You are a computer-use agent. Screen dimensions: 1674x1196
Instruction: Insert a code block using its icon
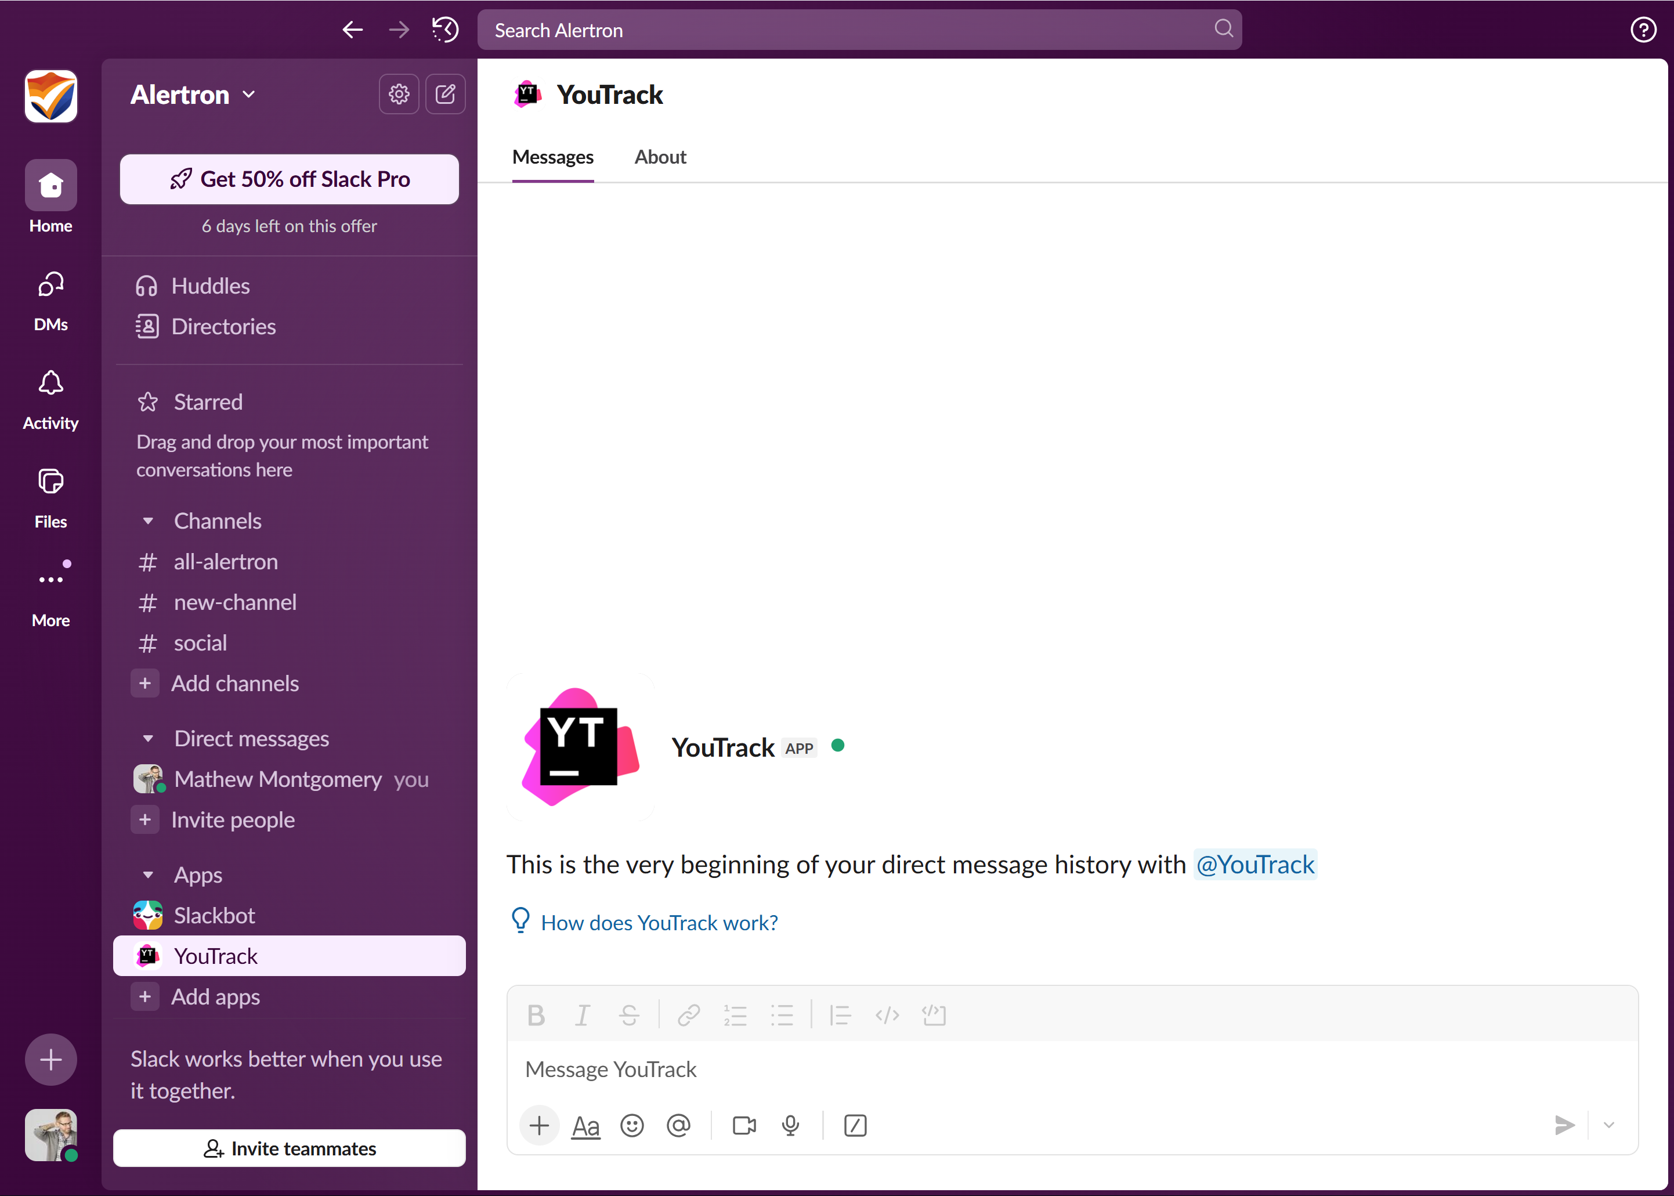click(934, 1016)
